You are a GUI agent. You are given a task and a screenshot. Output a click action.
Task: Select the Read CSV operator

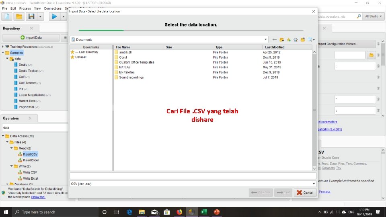pyautogui.click(x=28, y=154)
